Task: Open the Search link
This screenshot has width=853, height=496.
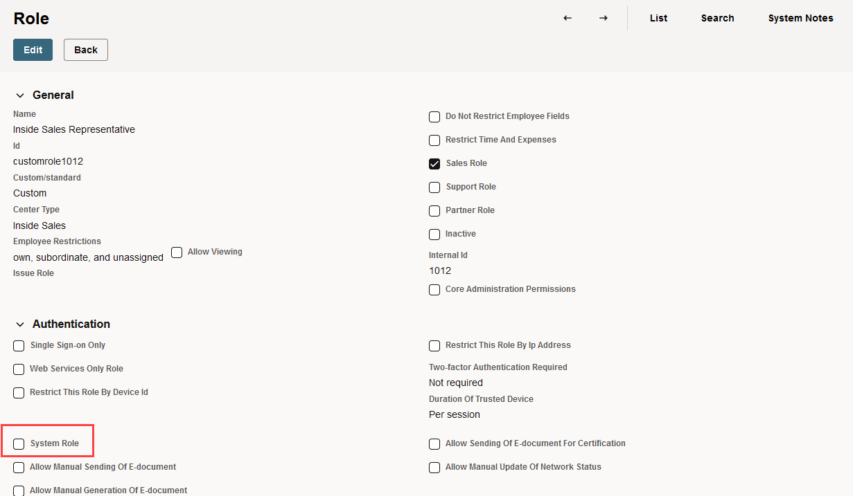Action: 717,18
